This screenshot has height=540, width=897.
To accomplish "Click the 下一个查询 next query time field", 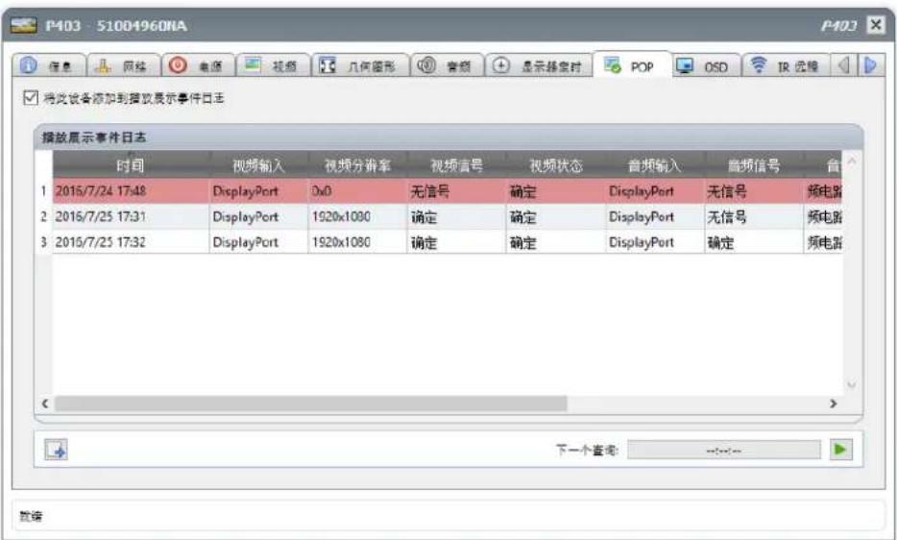I will 723,450.
